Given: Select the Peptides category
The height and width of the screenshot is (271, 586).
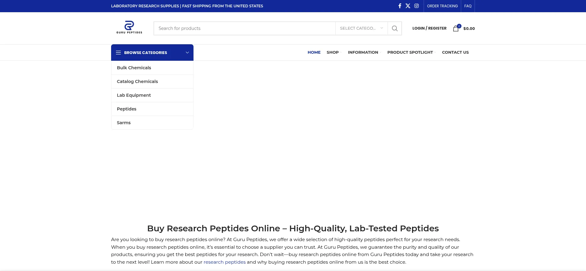Looking at the screenshot, I should point(152,109).
